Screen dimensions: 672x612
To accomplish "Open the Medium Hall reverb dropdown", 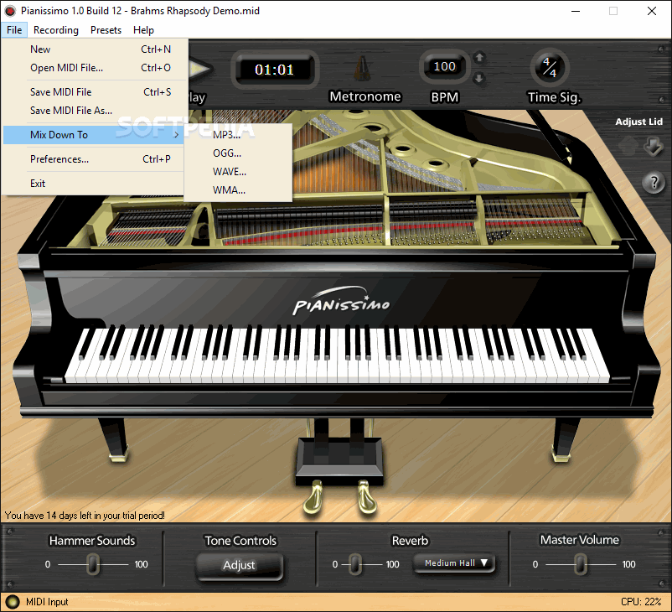I will click(454, 563).
